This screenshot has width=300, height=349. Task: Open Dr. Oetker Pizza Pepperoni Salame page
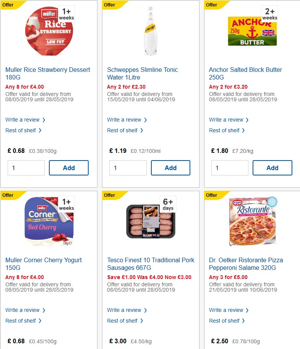pyautogui.click(x=245, y=264)
